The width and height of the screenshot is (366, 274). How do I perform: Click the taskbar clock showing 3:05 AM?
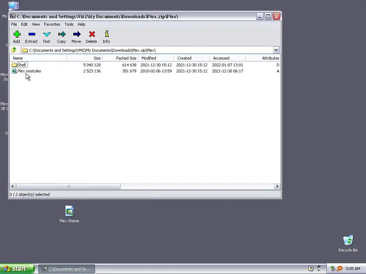(x=353, y=269)
